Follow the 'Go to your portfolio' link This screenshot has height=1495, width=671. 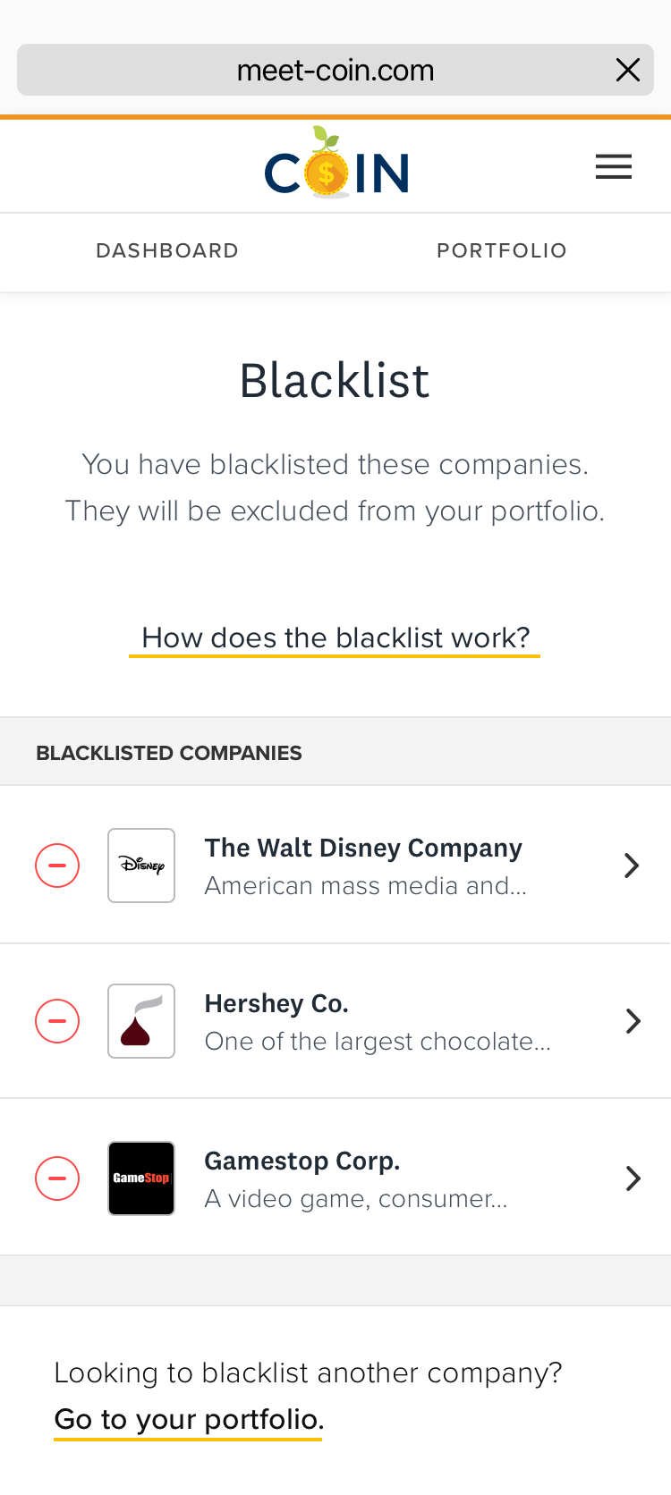pyautogui.click(x=188, y=1419)
